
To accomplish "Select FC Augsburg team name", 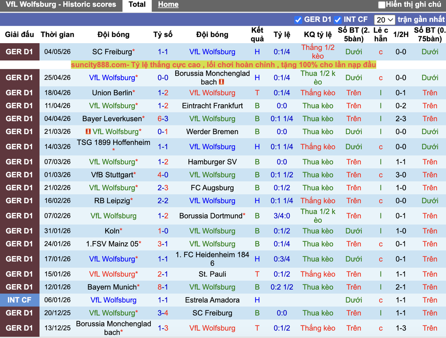I will point(212,187).
